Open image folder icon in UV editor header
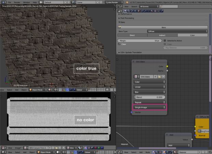Image resolution: width=212 pixels, height=154 pixels. coord(57,148)
